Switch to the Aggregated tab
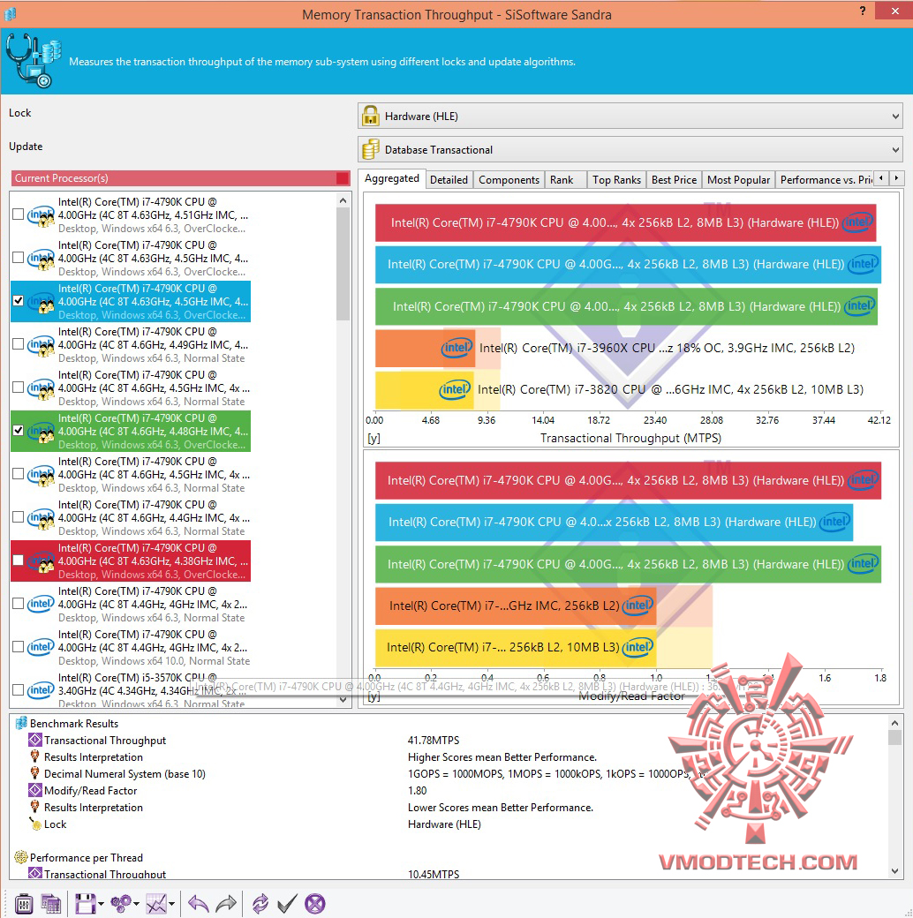 click(392, 178)
